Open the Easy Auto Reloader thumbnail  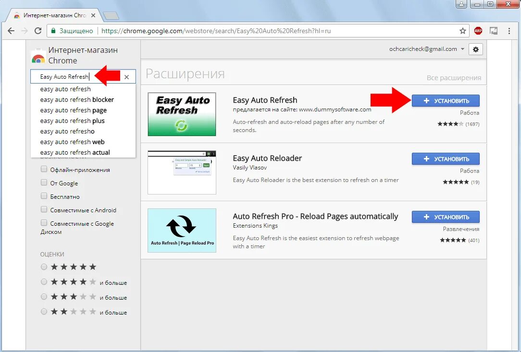coord(182,172)
